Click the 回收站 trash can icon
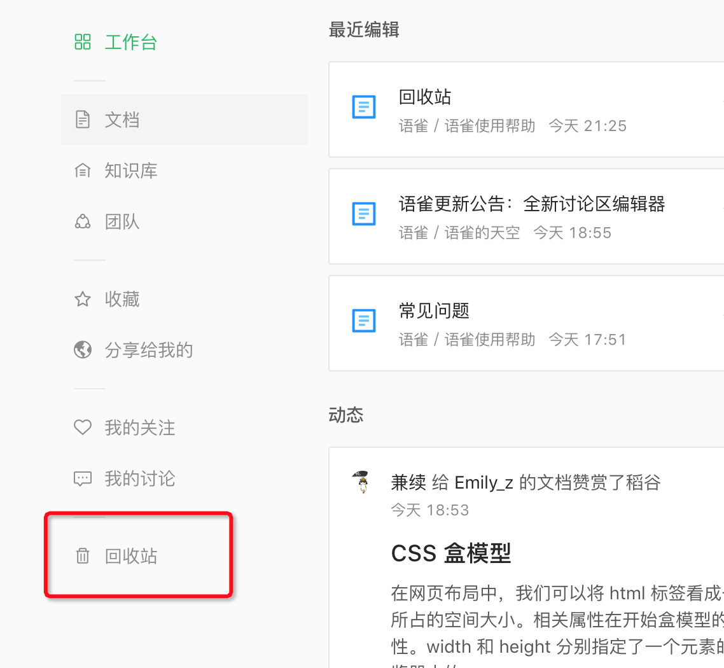 [x=83, y=556]
